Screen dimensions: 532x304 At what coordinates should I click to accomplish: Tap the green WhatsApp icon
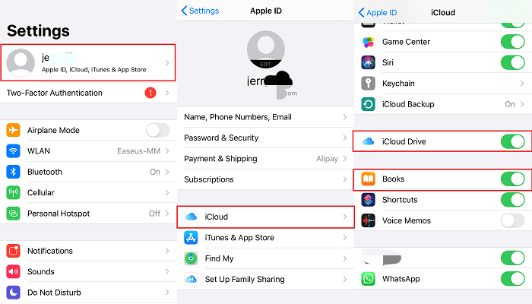[369, 279]
